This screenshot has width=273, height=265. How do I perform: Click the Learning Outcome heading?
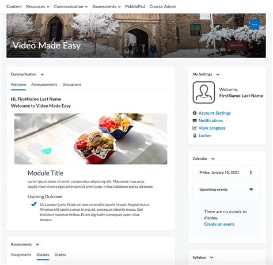(x=45, y=196)
